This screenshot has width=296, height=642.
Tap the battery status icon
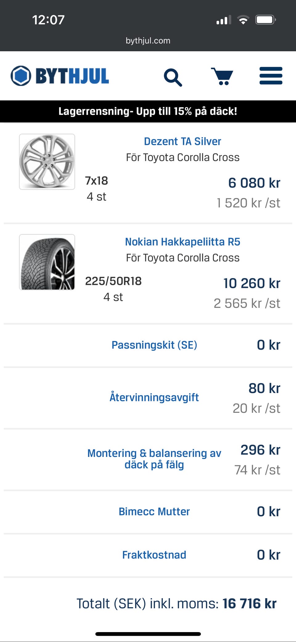[x=265, y=20]
